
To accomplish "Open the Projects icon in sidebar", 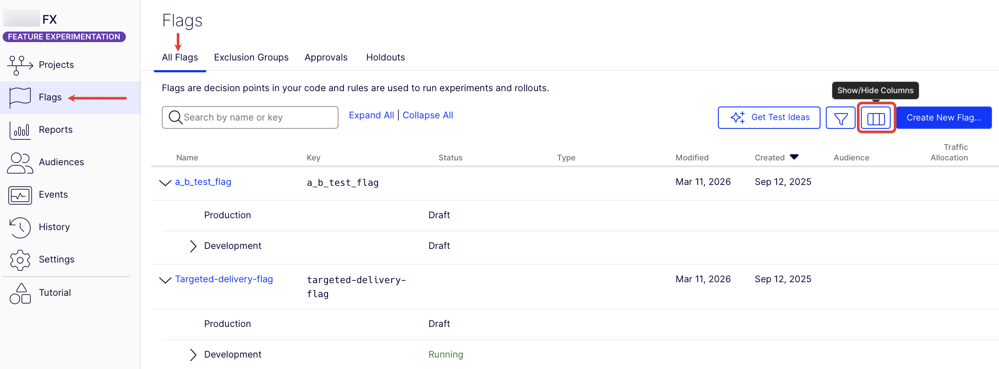I will 20,65.
